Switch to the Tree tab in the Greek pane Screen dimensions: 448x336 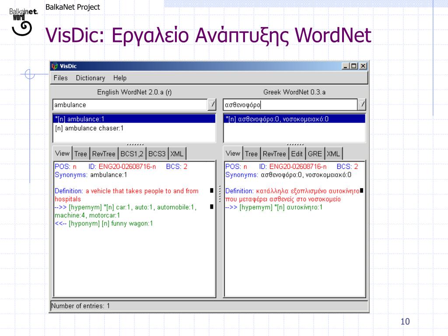coord(252,154)
